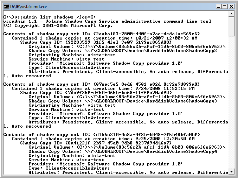Click the command 'vssadmin list shadows /for=C:'

pos(55,17)
